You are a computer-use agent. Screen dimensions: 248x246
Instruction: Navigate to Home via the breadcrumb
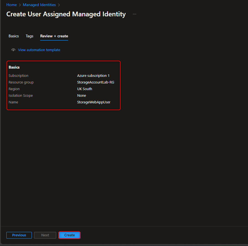click(11, 5)
